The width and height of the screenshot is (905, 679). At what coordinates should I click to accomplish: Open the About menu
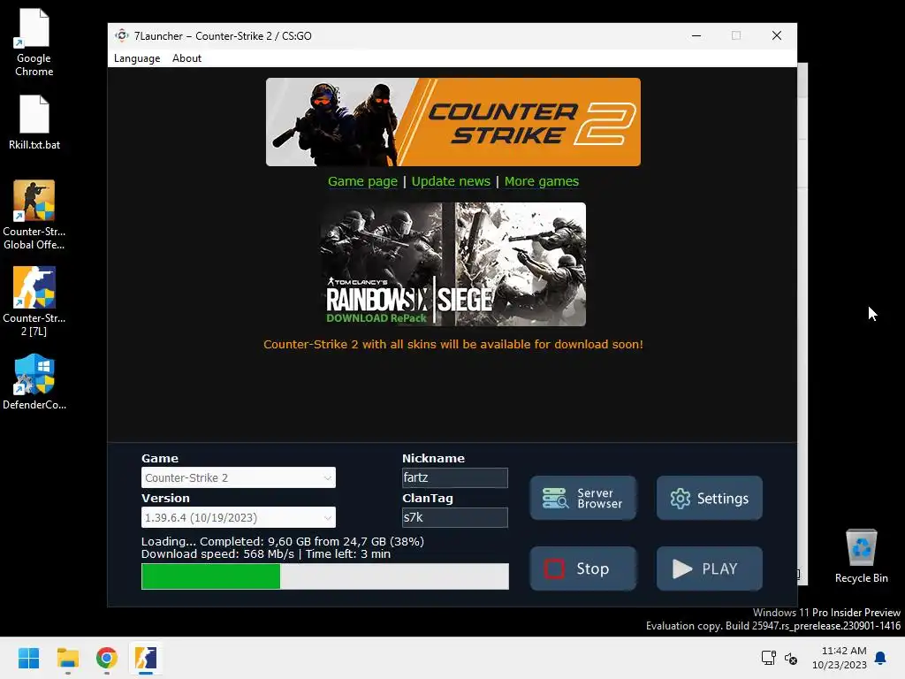187,58
